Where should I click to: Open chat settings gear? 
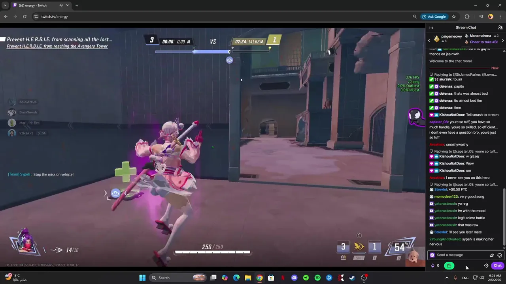(486, 265)
